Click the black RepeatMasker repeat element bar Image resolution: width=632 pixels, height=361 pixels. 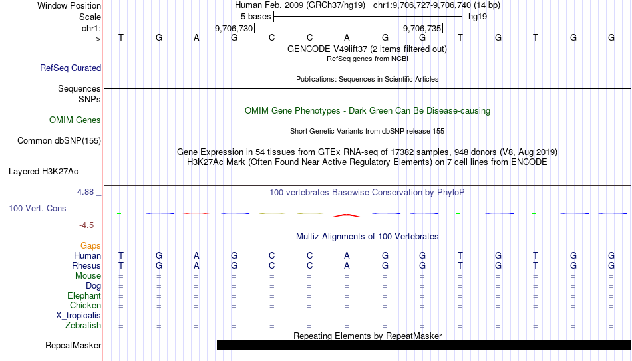click(x=424, y=345)
